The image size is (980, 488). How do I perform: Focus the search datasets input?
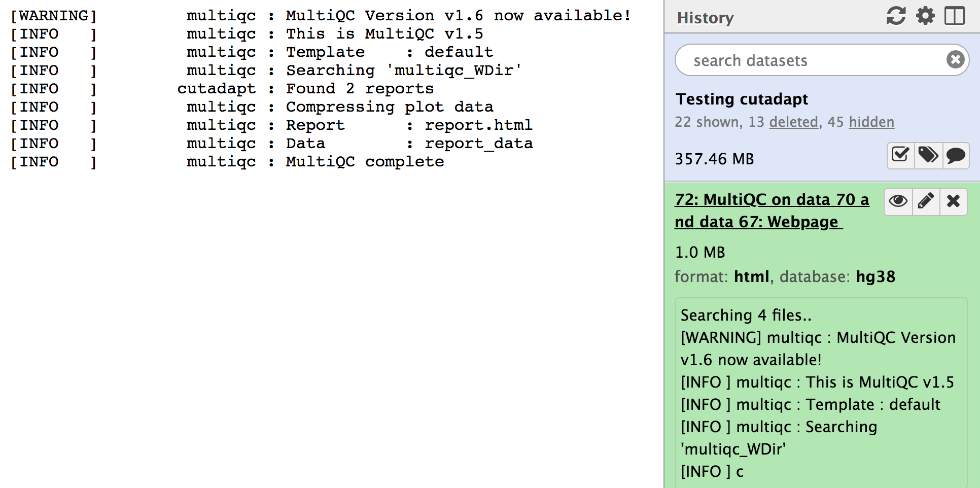coord(822,60)
